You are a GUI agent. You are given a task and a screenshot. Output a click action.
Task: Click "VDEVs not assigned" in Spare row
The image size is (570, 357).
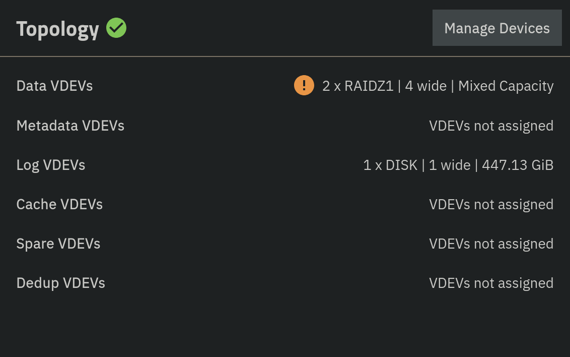[491, 243]
